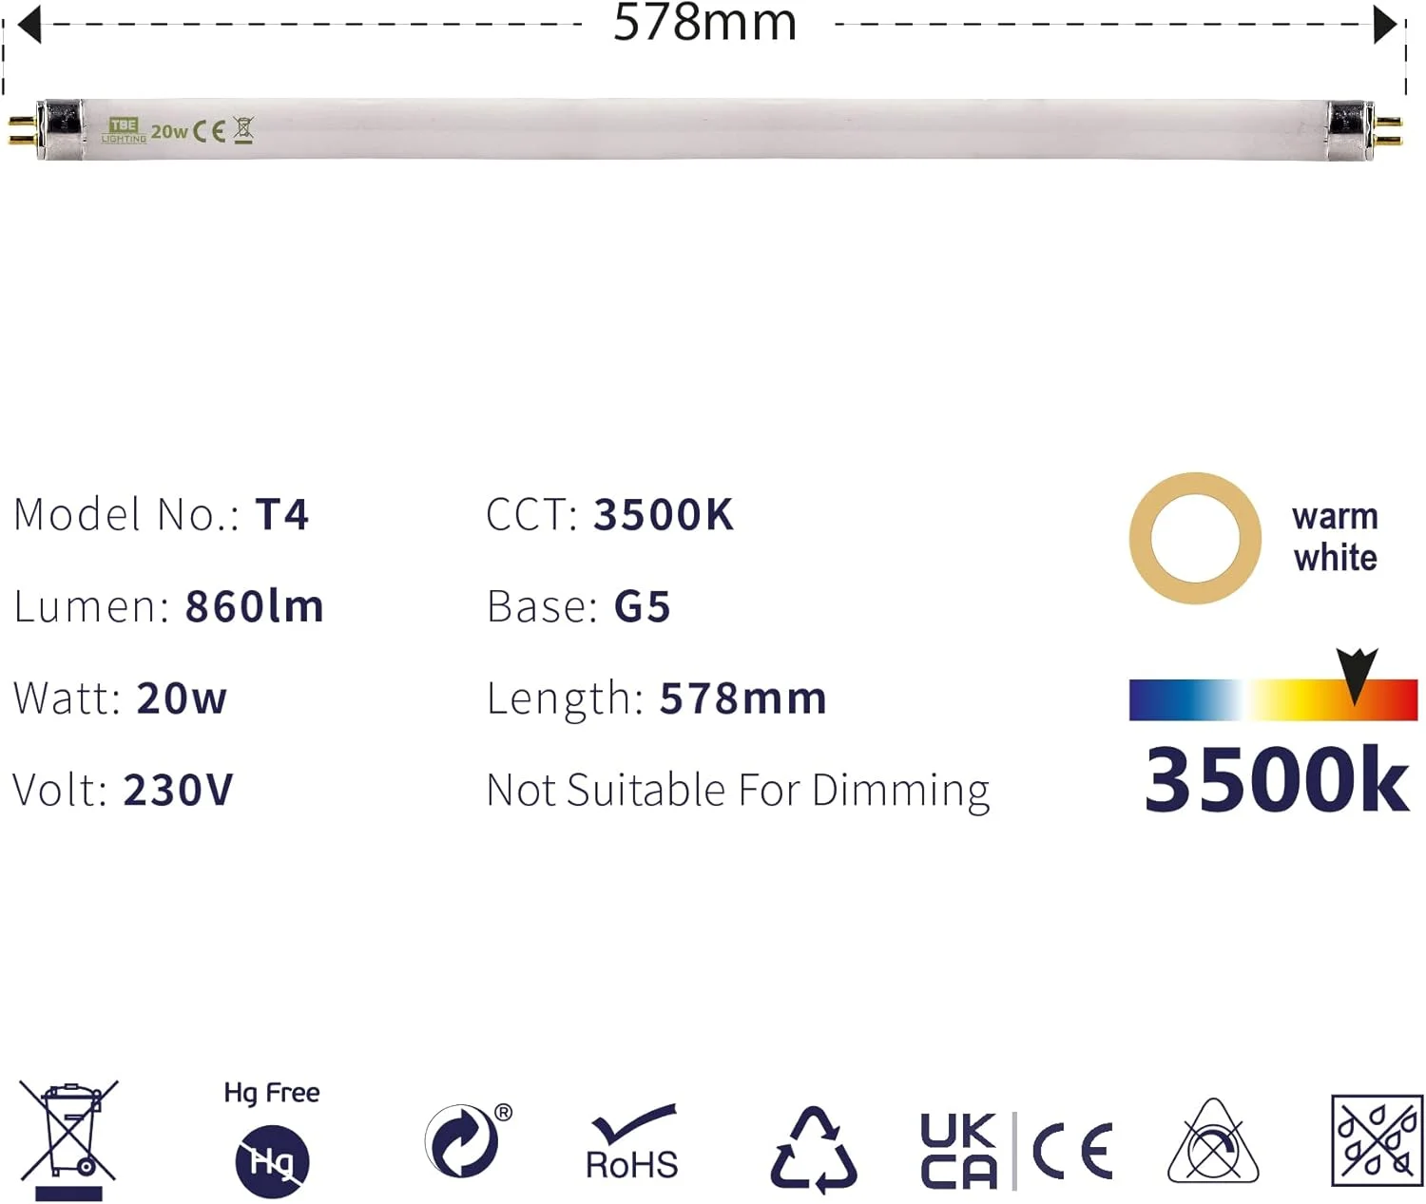Image resolution: width=1426 pixels, height=1204 pixels.
Task: Click the "Lumen: 860lm" specification
Action: 169,606
